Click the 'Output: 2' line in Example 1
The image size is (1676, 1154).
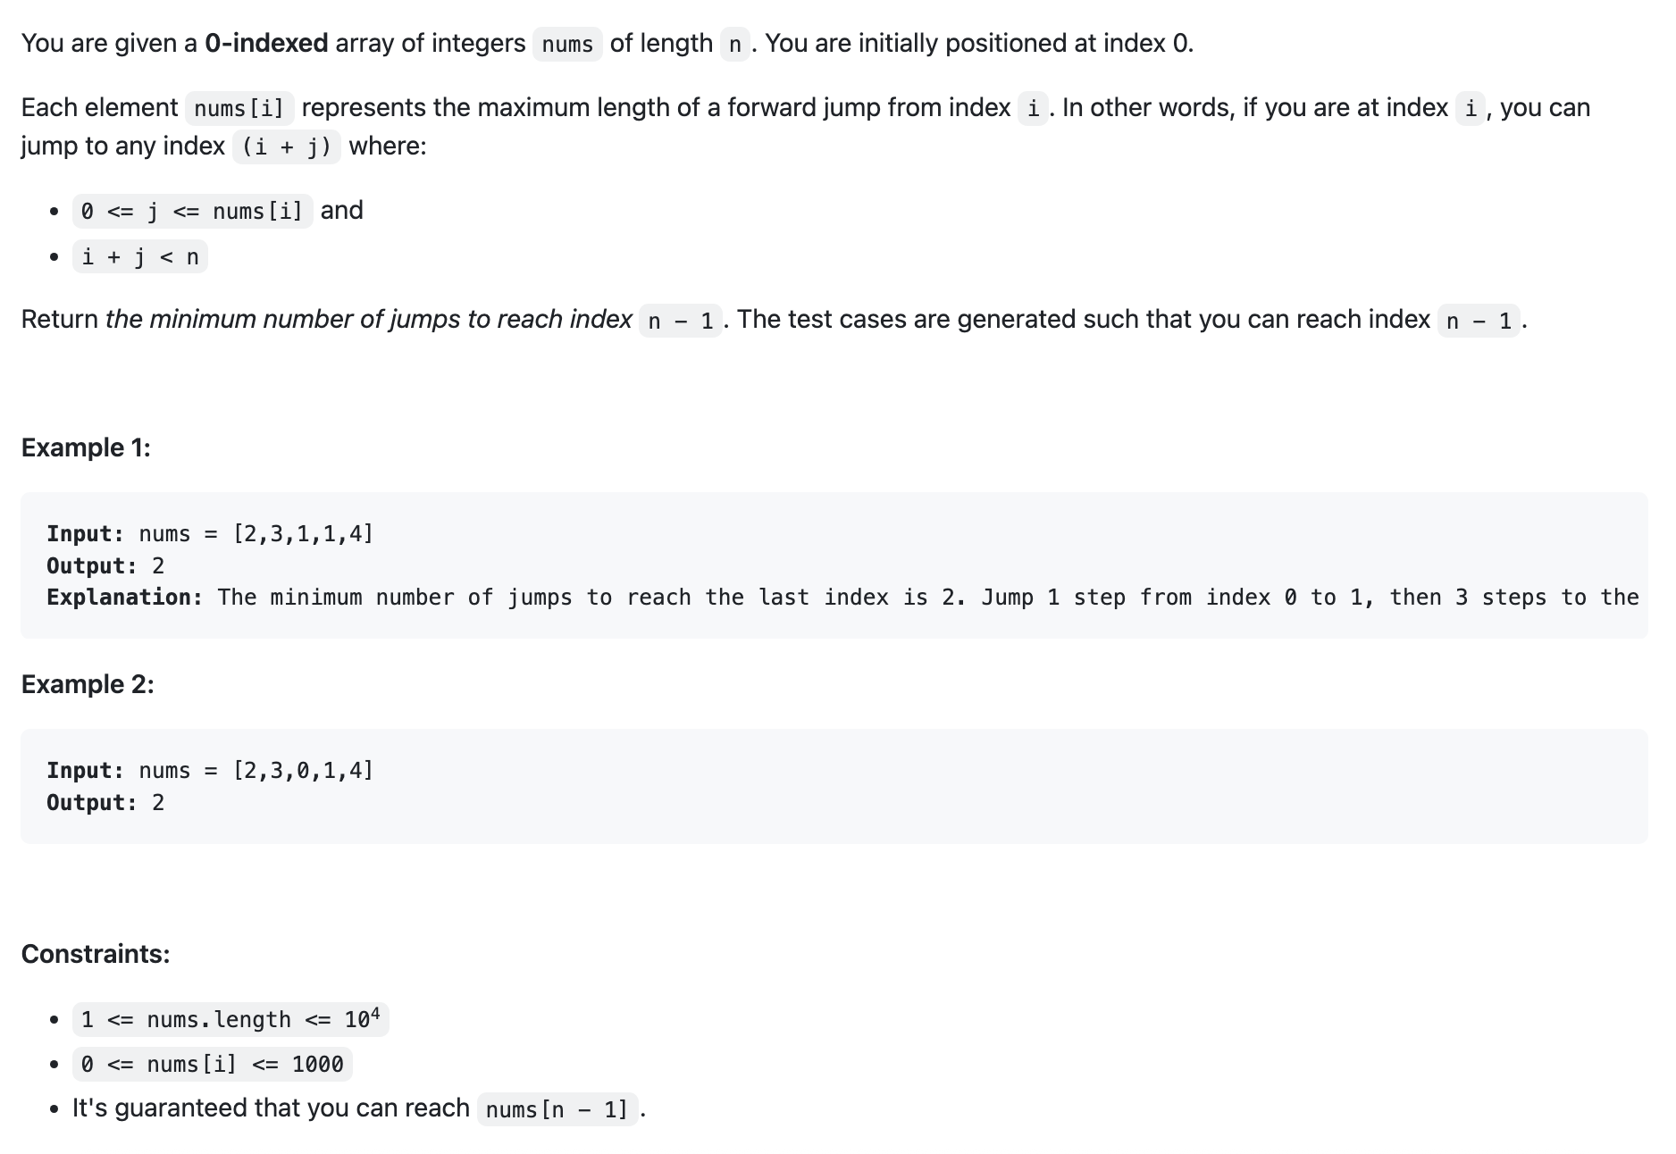[x=105, y=565]
